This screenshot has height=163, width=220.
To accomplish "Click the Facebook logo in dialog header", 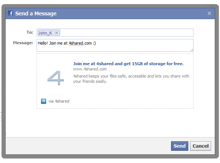I will (x=10, y=13).
